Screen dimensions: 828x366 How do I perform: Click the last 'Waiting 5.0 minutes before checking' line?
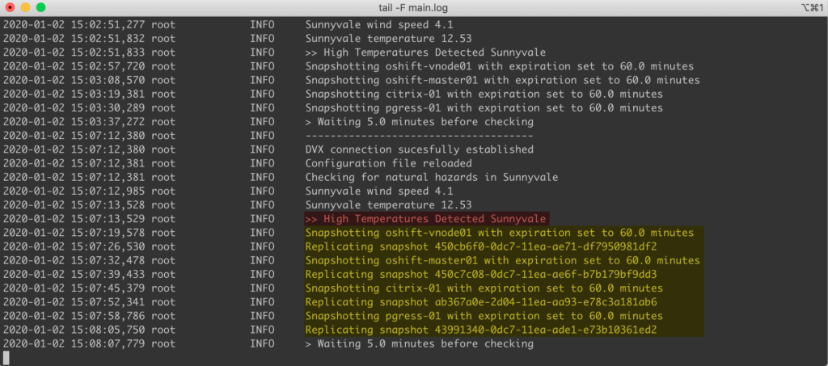coord(420,344)
